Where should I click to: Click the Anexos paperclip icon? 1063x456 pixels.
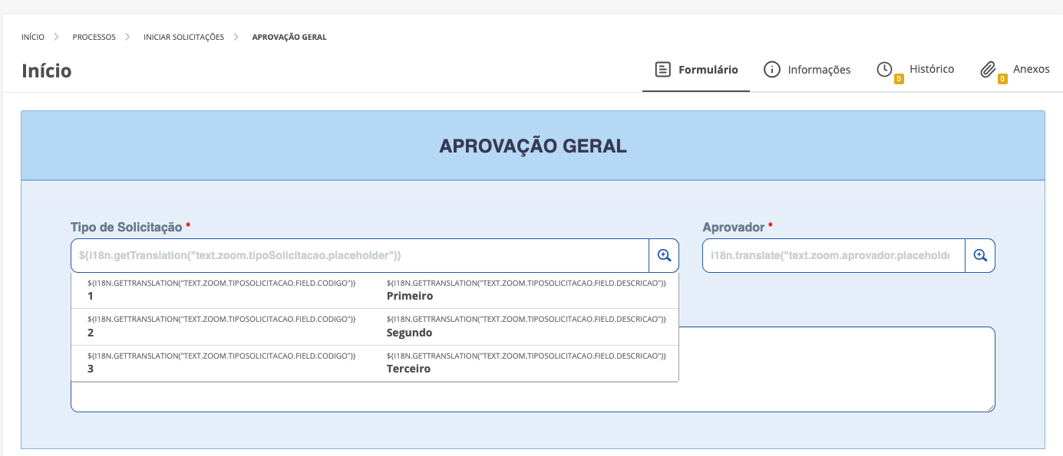988,70
